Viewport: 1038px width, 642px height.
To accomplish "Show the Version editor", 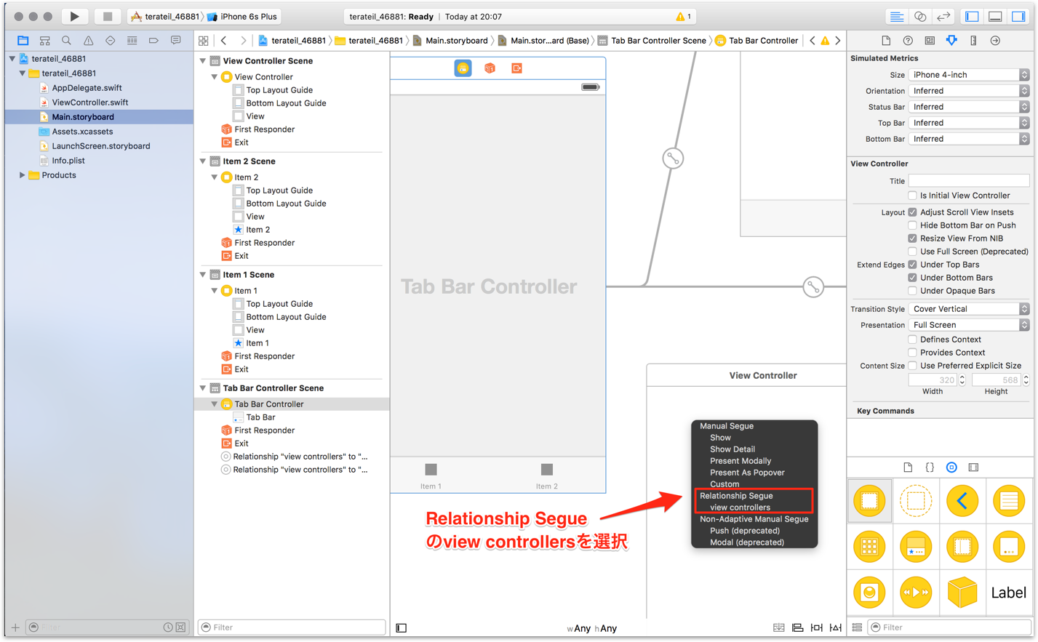I will tap(943, 16).
